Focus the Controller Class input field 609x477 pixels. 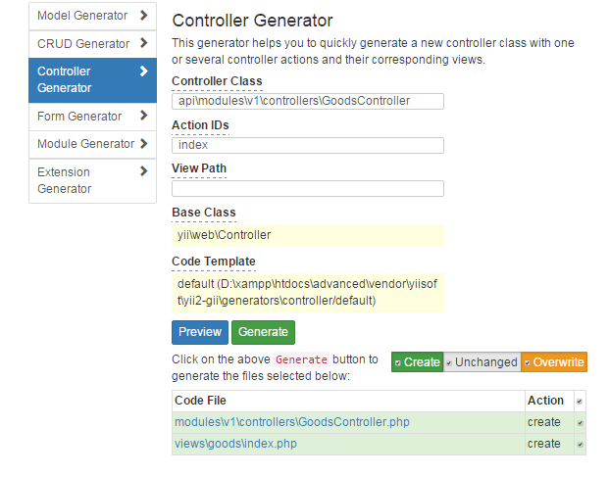[x=308, y=101]
